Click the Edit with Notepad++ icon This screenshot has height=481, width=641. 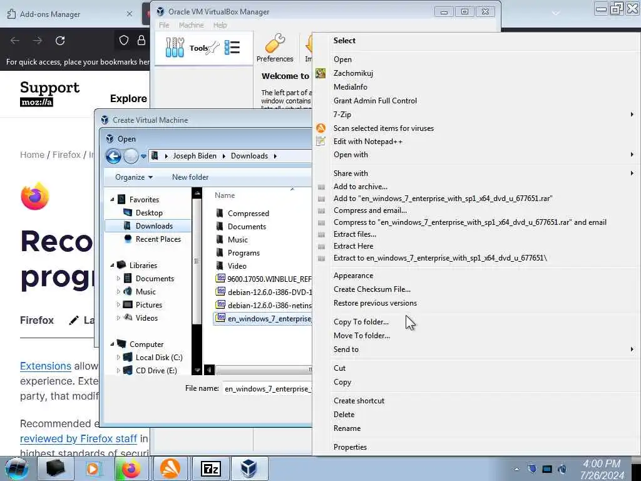pos(320,142)
